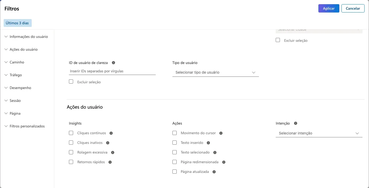Tick Texto selecionado checkbox

coord(175,152)
